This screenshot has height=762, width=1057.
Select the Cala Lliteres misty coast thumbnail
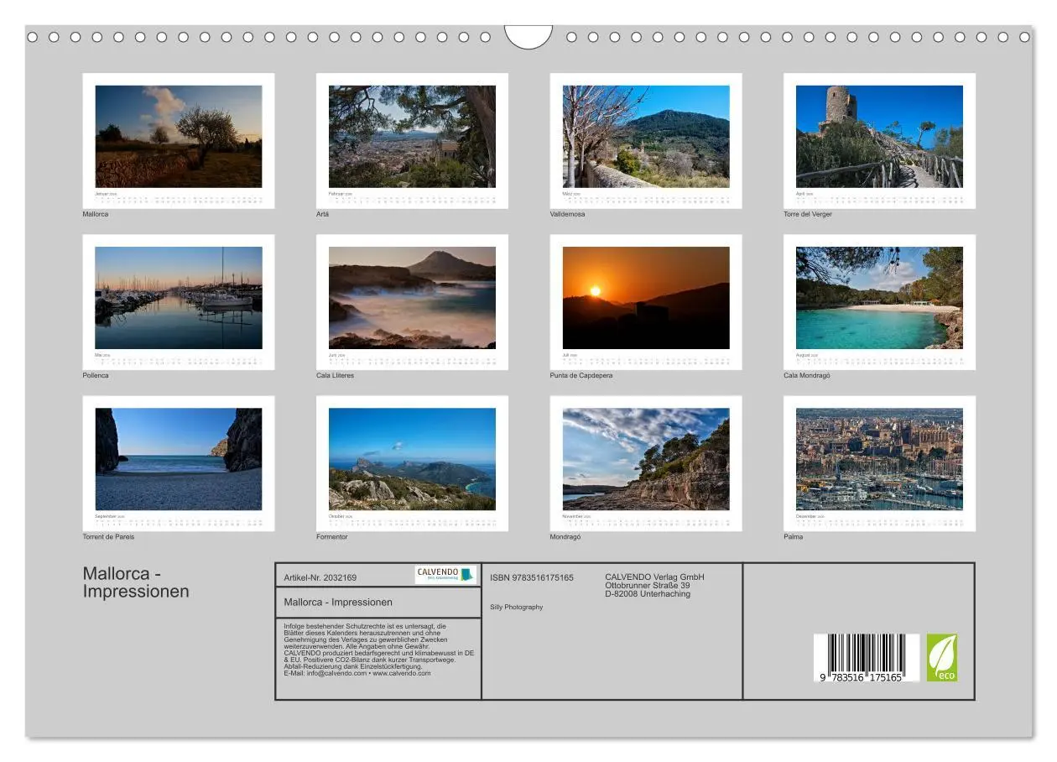pyautogui.click(x=412, y=298)
